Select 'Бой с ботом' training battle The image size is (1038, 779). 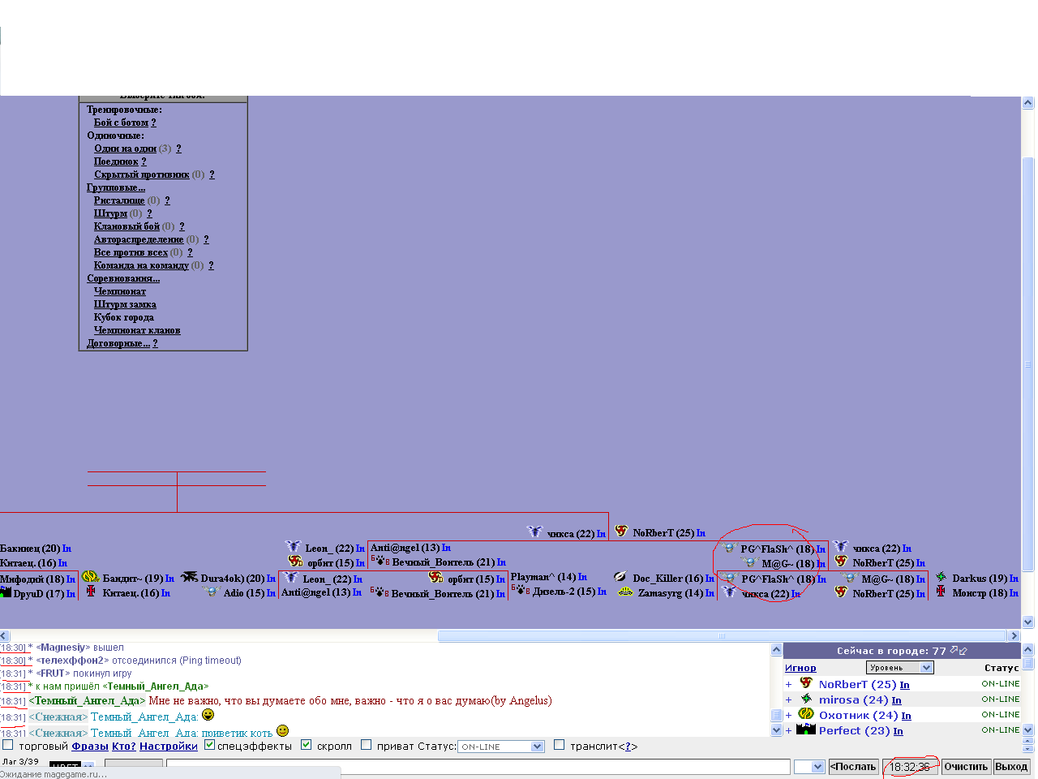[x=121, y=123]
